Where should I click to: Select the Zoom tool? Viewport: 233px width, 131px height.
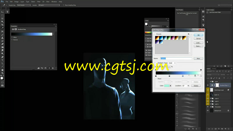point(2,73)
